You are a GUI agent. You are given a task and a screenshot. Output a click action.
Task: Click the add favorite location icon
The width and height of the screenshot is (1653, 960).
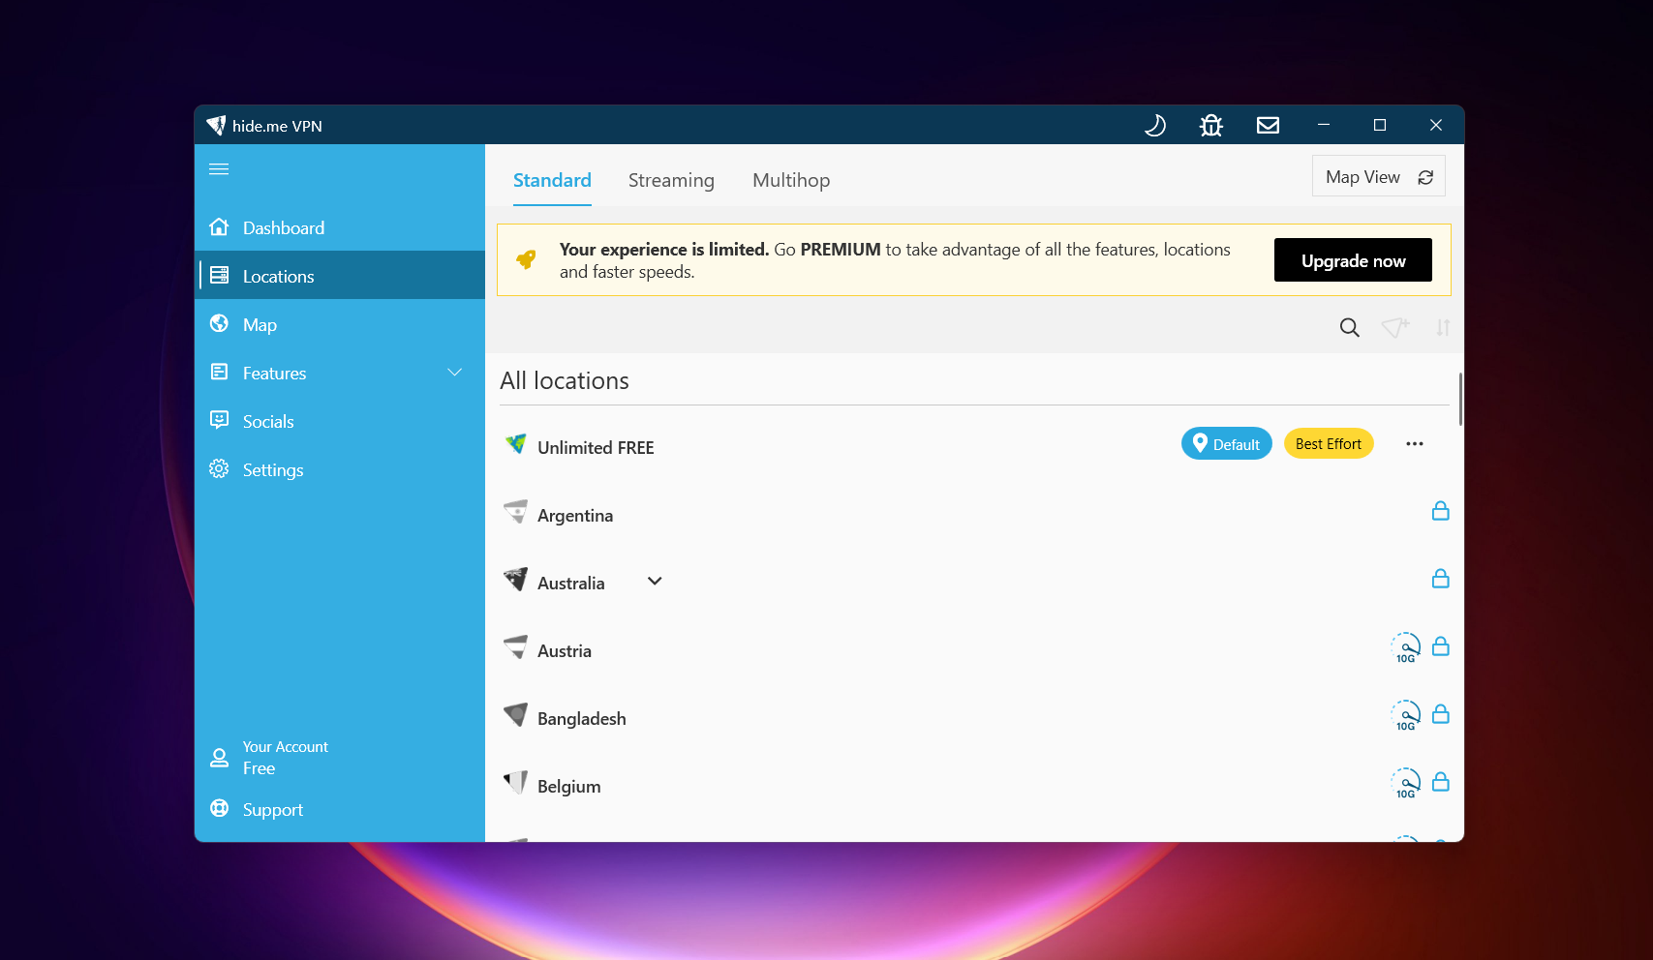click(x=1395, y=327)
